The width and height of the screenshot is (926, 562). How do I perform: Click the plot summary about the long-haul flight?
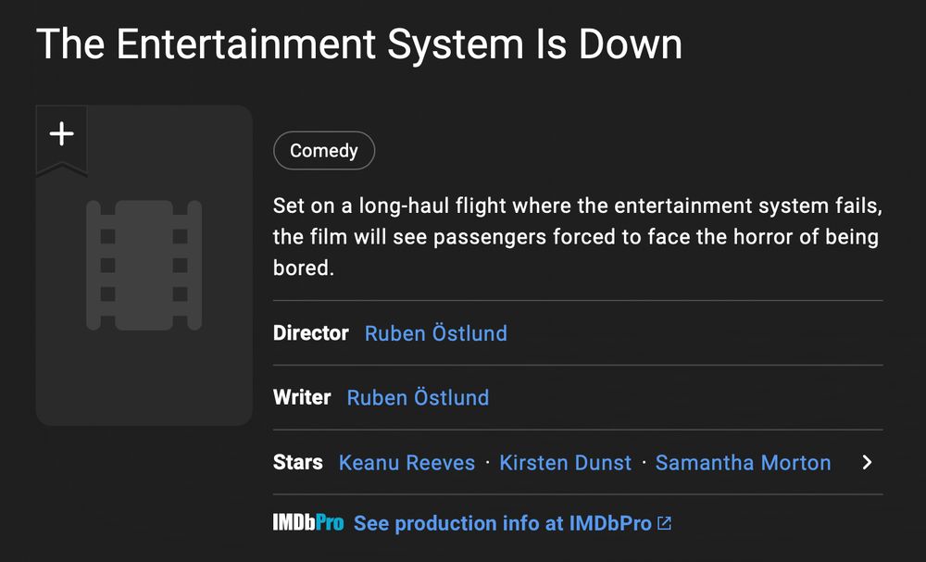[578, 237]
